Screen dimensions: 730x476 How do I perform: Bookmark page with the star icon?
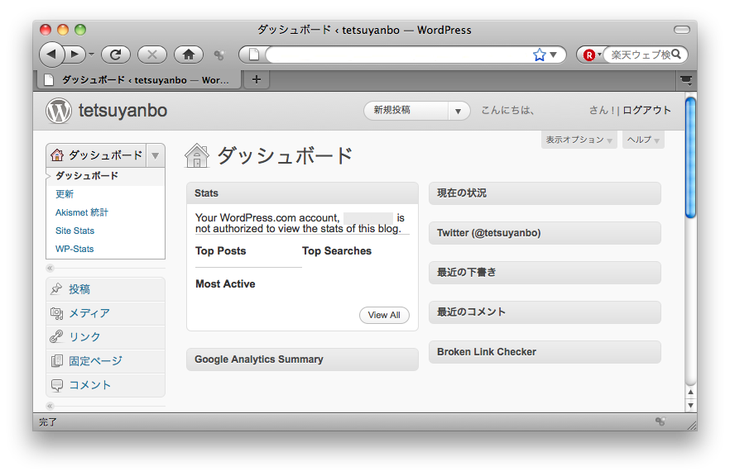pos(539,55)
